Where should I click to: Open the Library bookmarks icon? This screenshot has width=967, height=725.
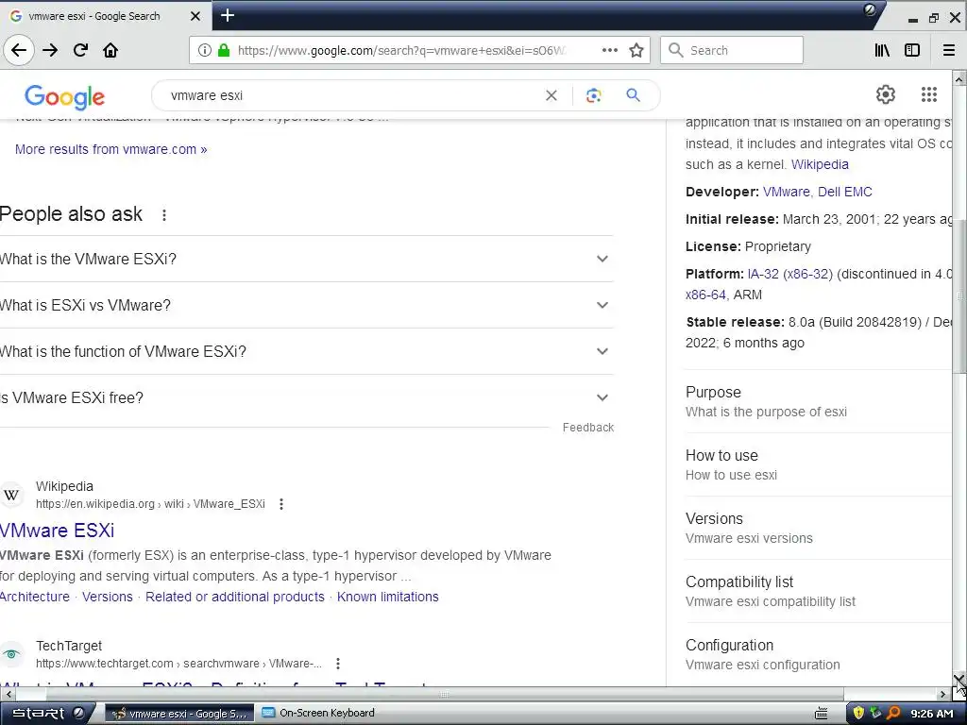coord(882,50)
